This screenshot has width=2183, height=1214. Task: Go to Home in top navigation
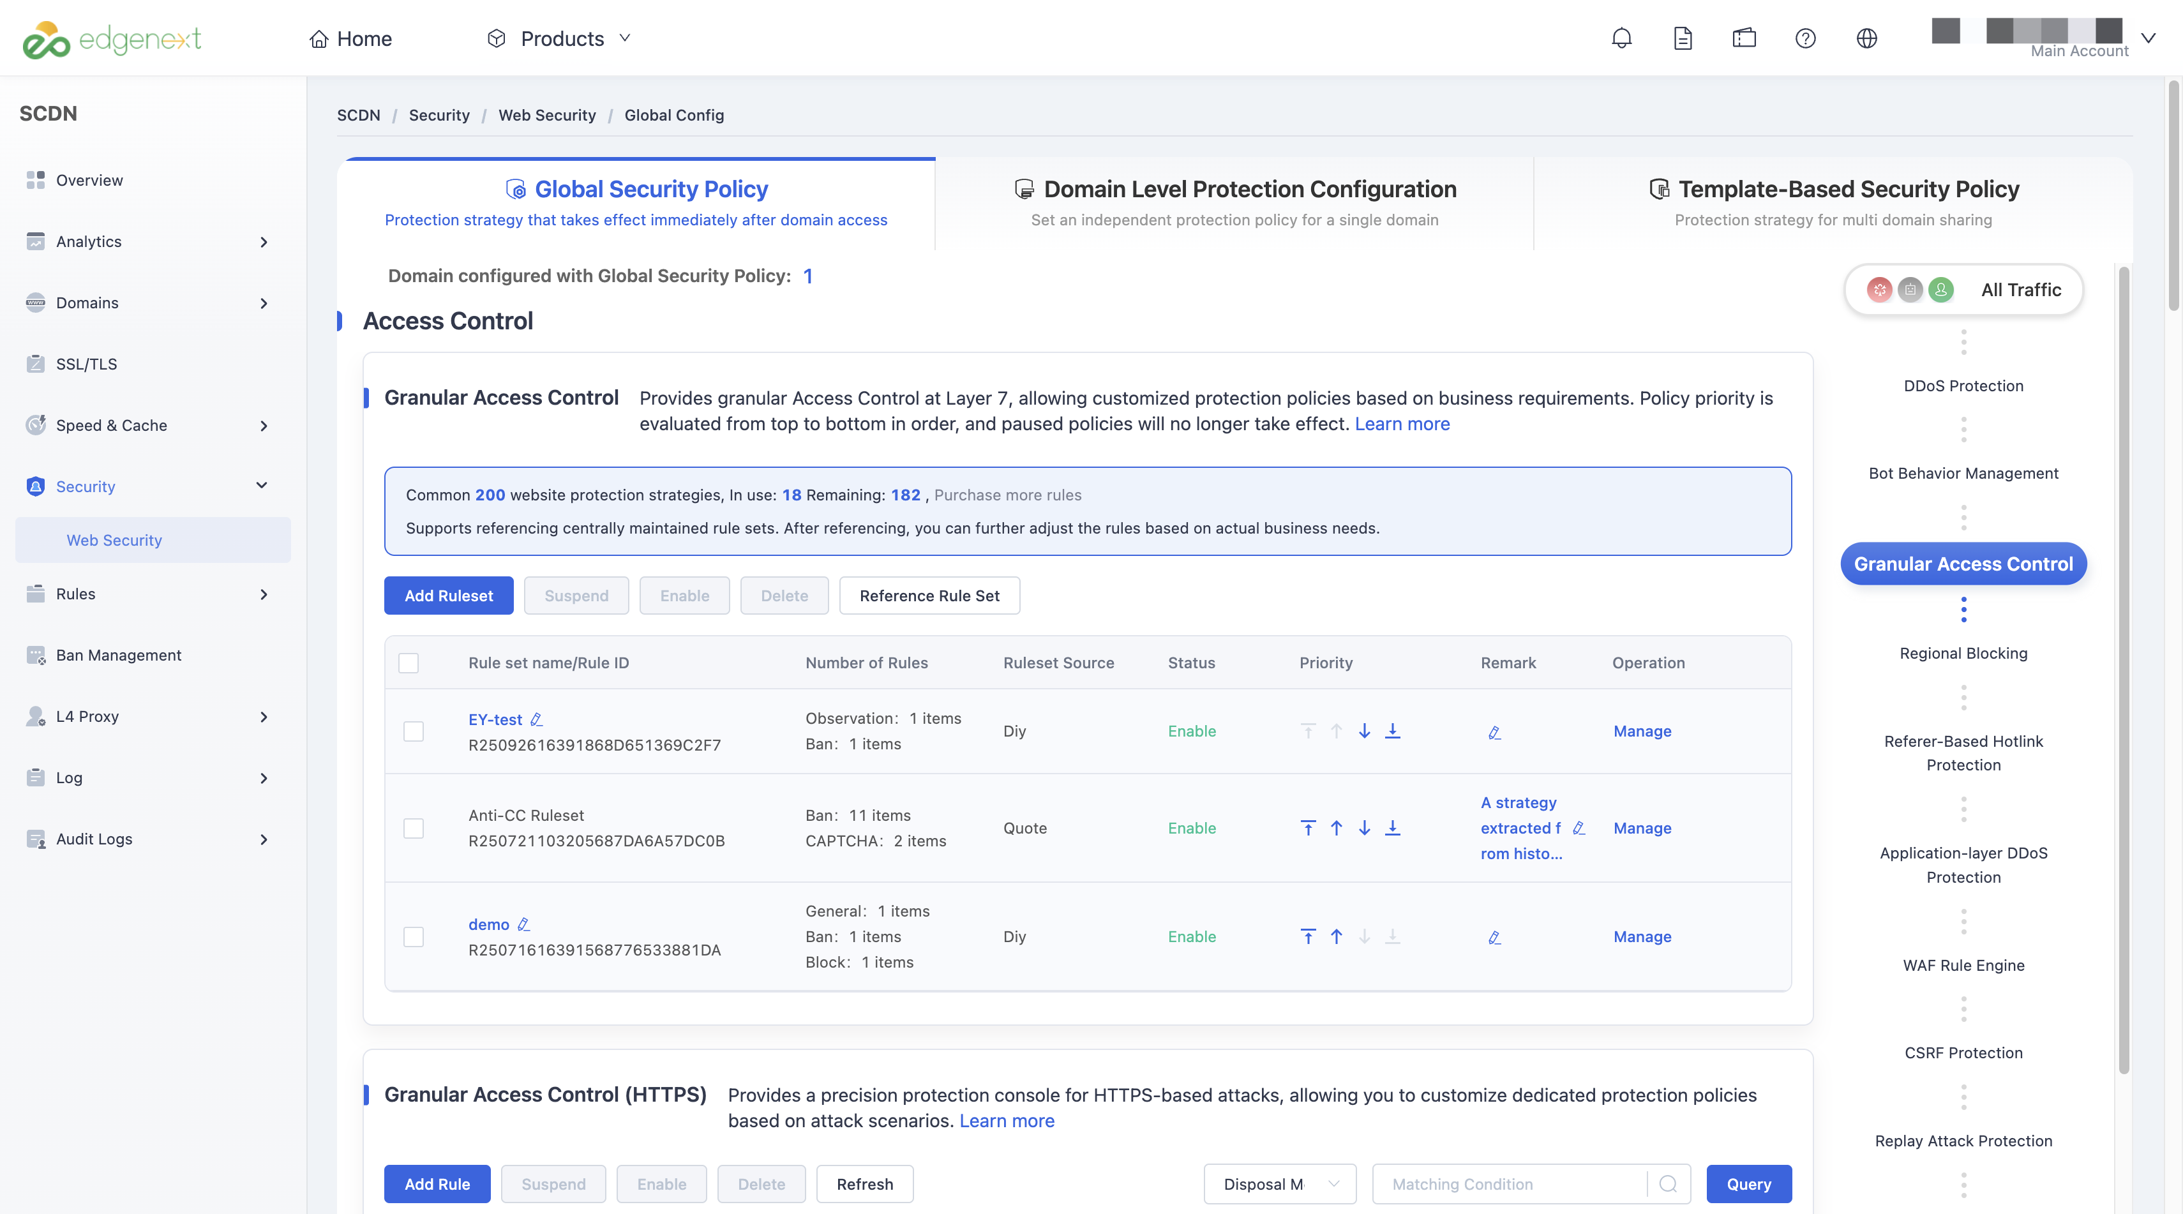350,38
